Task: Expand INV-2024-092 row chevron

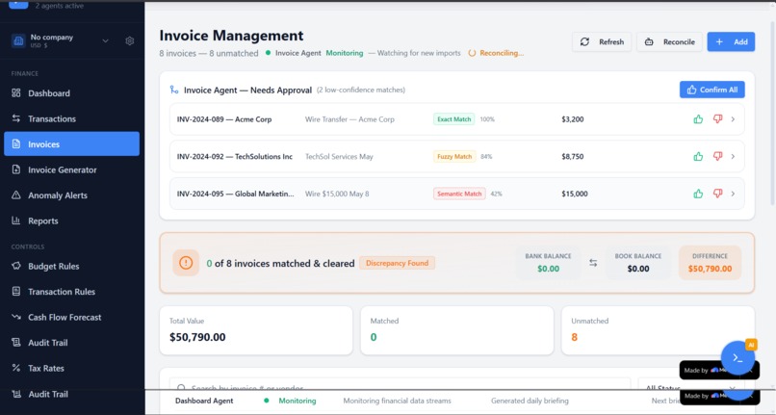Action: pyautogui.click(x=733, y=157)
